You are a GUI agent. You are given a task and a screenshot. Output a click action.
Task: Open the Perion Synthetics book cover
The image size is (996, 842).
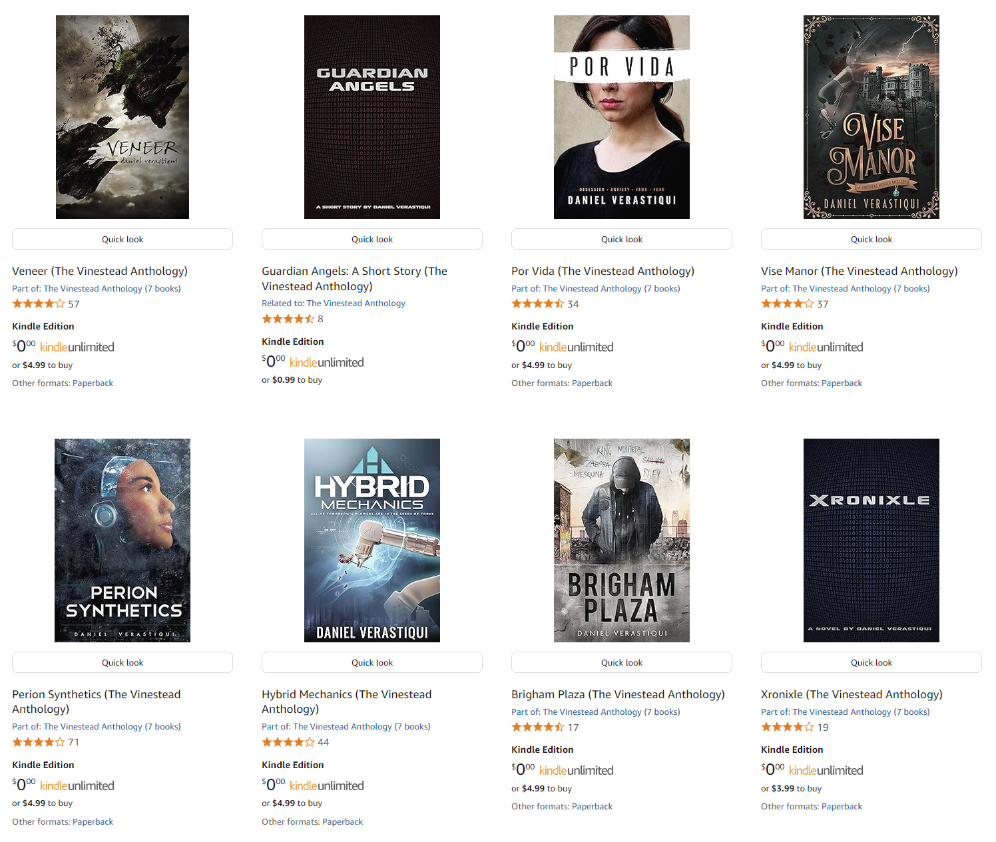(x=123, y=540)
